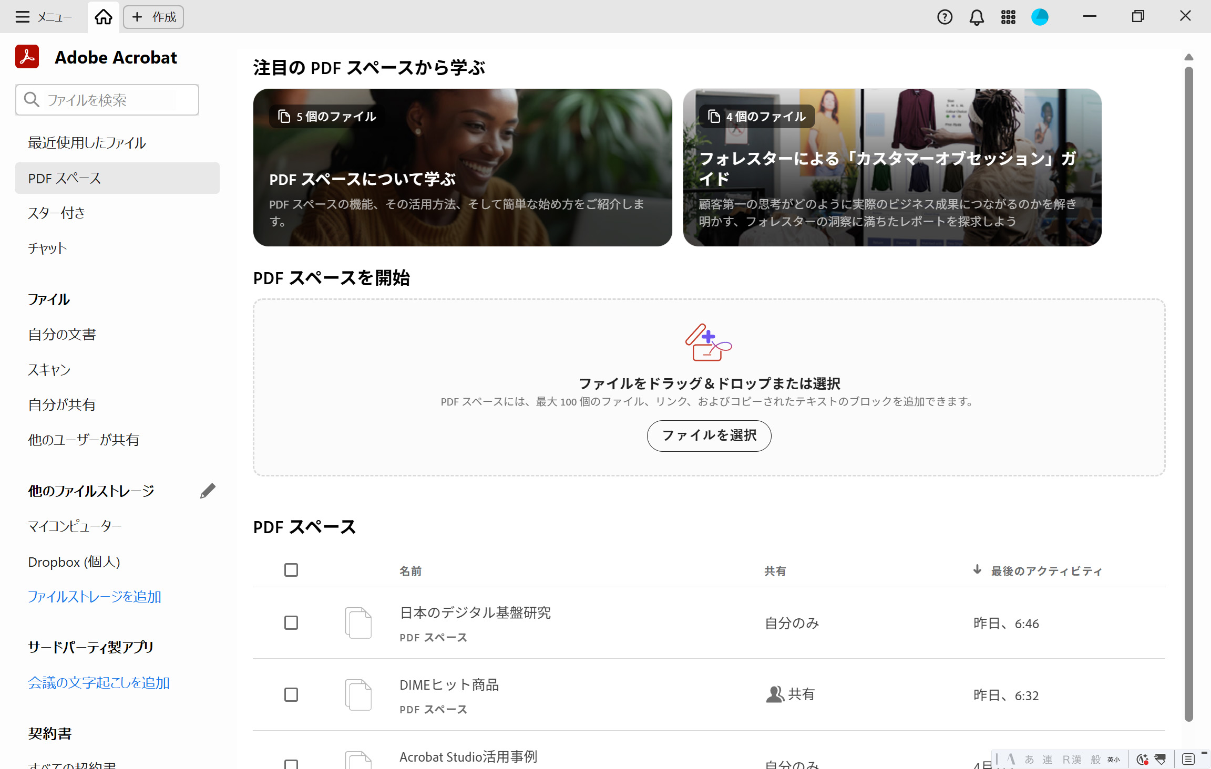Click the pencil edit icon for 他のファイルストレージ
This screenshot has width=1211, height=769.
pos(208,491)
